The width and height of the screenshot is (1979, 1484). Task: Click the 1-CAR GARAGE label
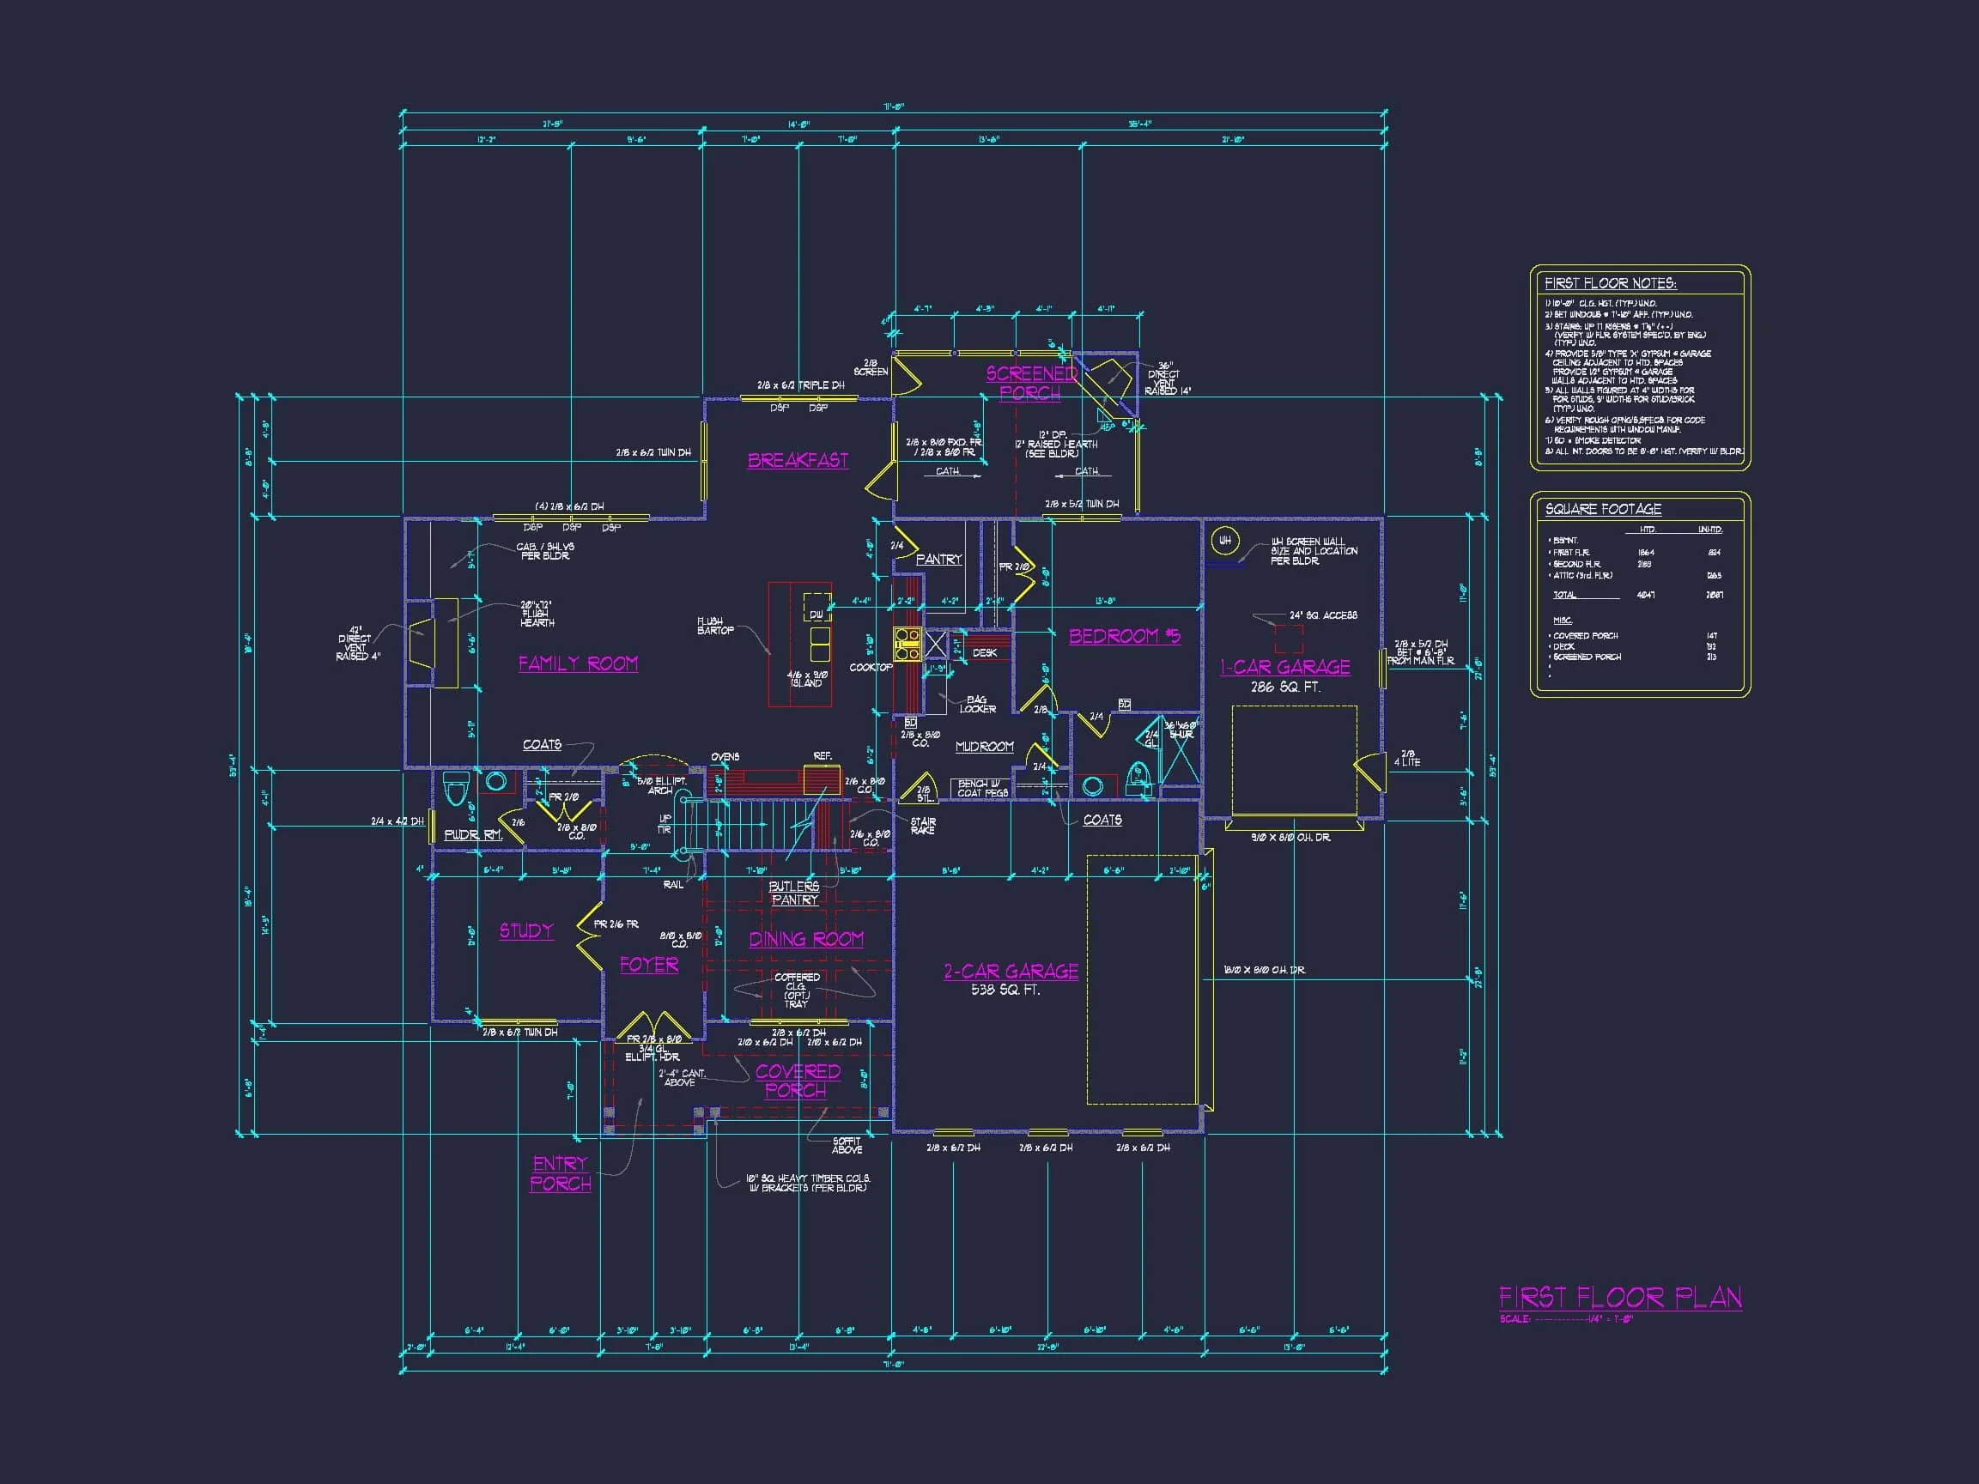pos(1284,667)
